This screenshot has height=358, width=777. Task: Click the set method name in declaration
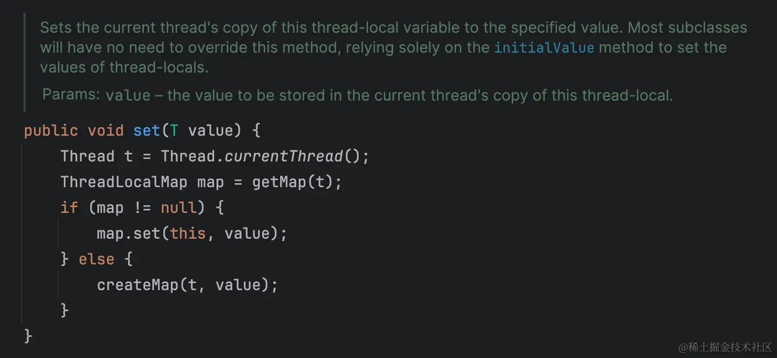[146, 130]
